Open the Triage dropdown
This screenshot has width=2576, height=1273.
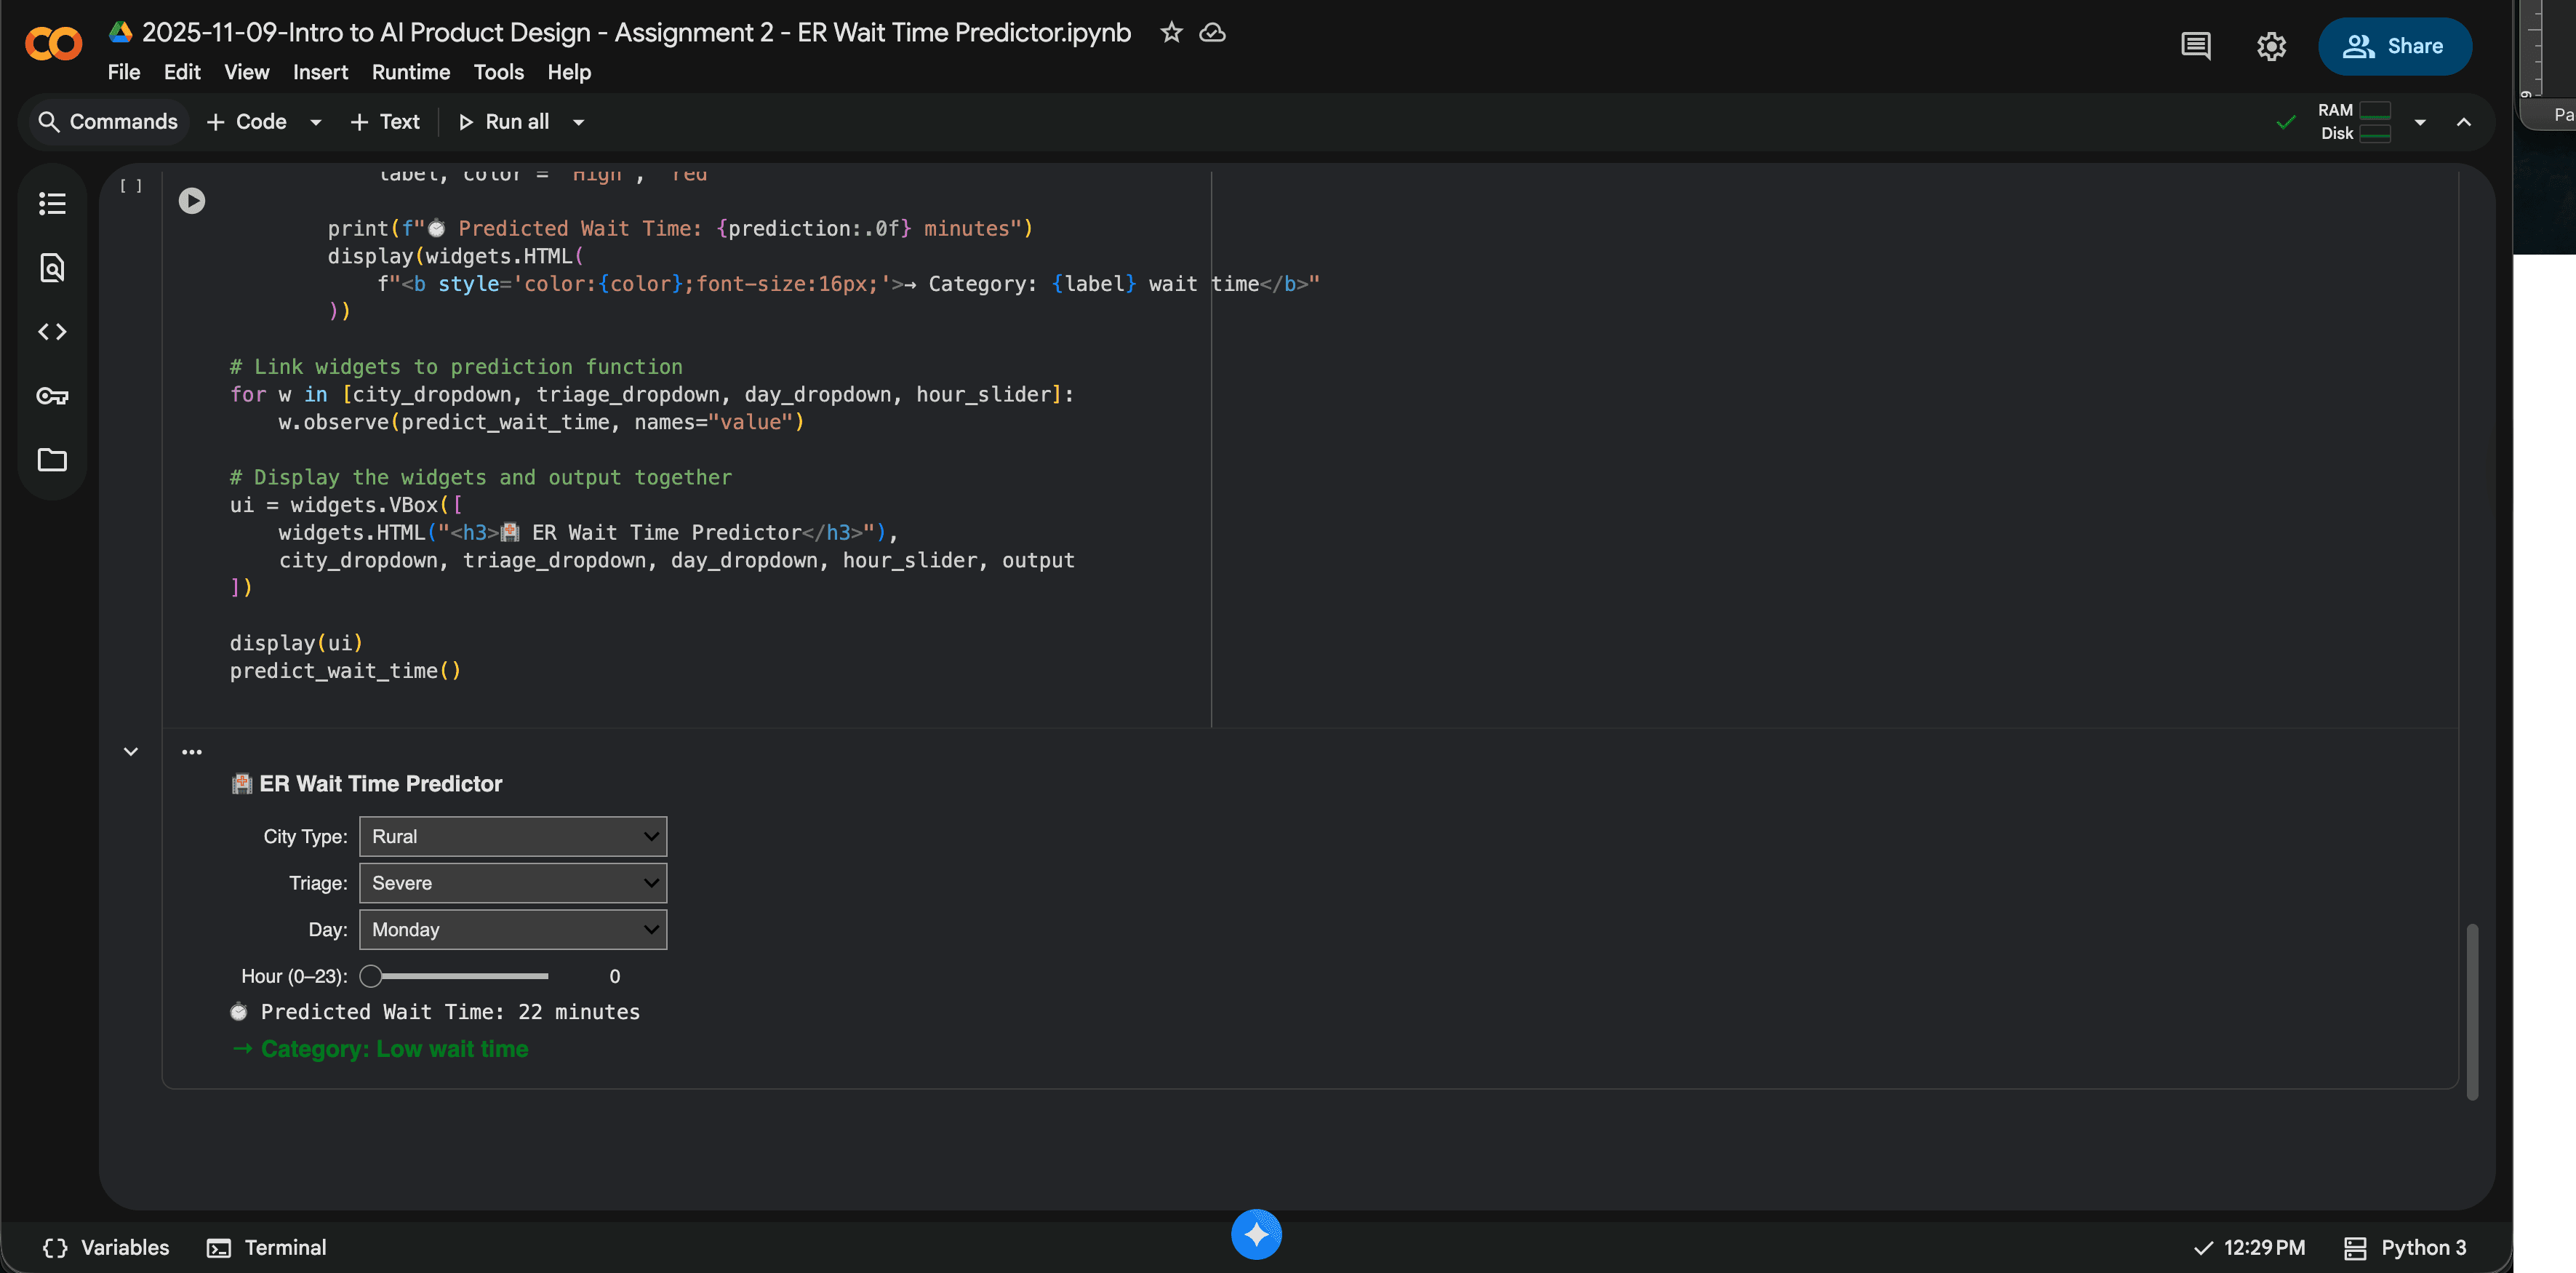pyautogui.click(x=513, y=883)
